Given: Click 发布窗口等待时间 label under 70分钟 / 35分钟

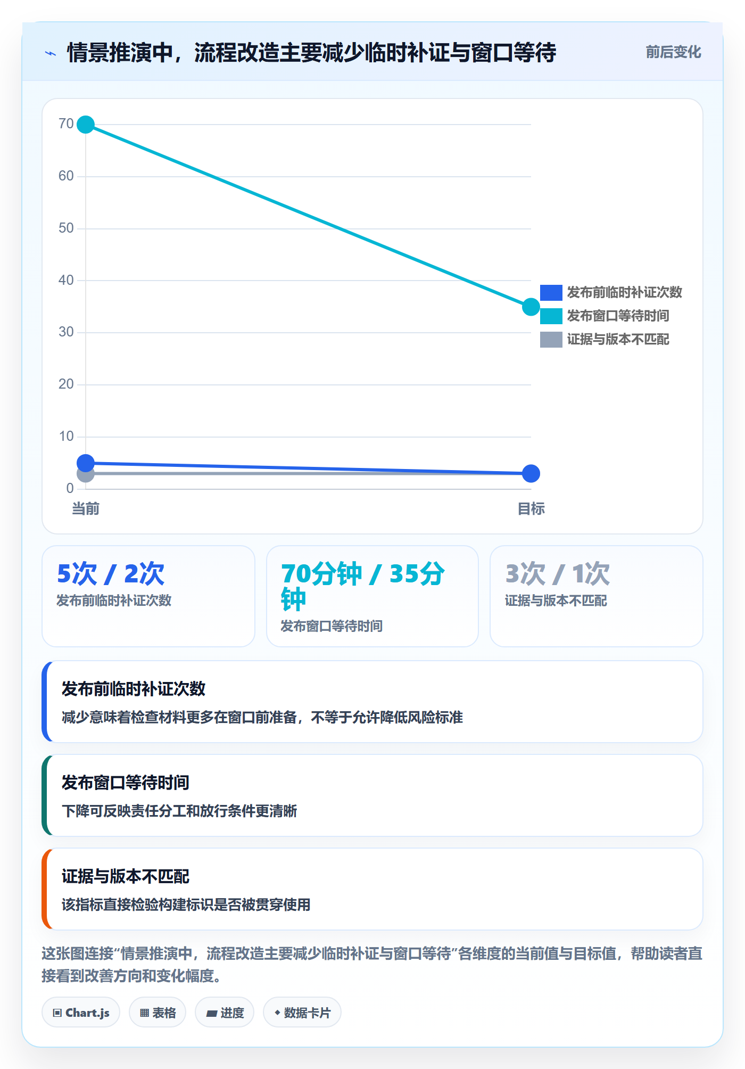Looking at the screenshot, I should coord(332,626).
